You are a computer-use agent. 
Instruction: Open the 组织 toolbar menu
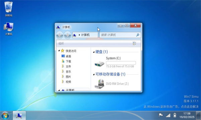click(x=61, y=43)
